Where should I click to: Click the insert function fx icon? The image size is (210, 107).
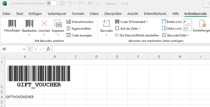click(48, 49)
